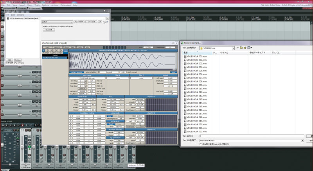Toggle the FX bypass checkbox next to UI

point(106,22)
